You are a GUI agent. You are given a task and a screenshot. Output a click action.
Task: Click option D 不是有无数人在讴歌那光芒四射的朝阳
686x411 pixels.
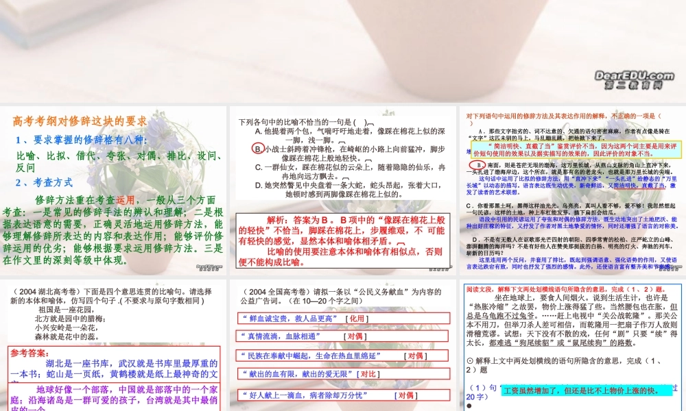(572, 247)
